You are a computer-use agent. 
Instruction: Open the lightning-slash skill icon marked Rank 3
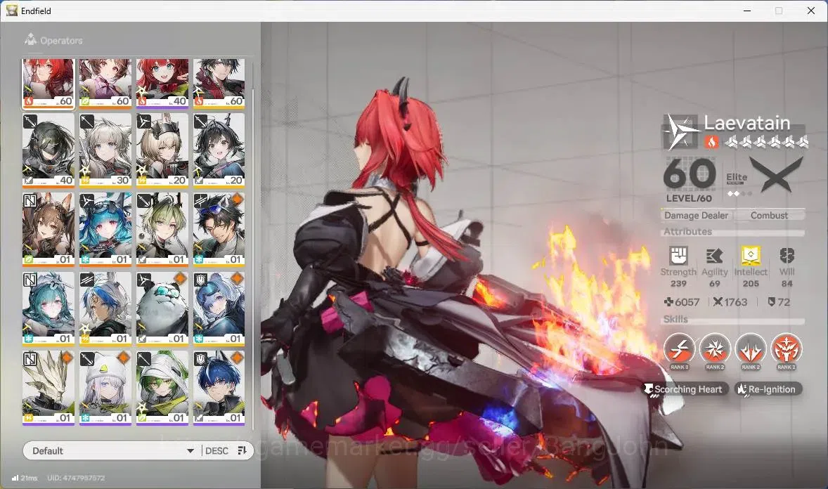pos(679,349)
